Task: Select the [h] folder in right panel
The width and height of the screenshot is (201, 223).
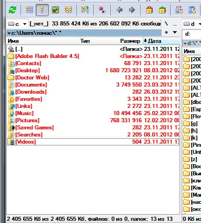Action: point(192,131)
